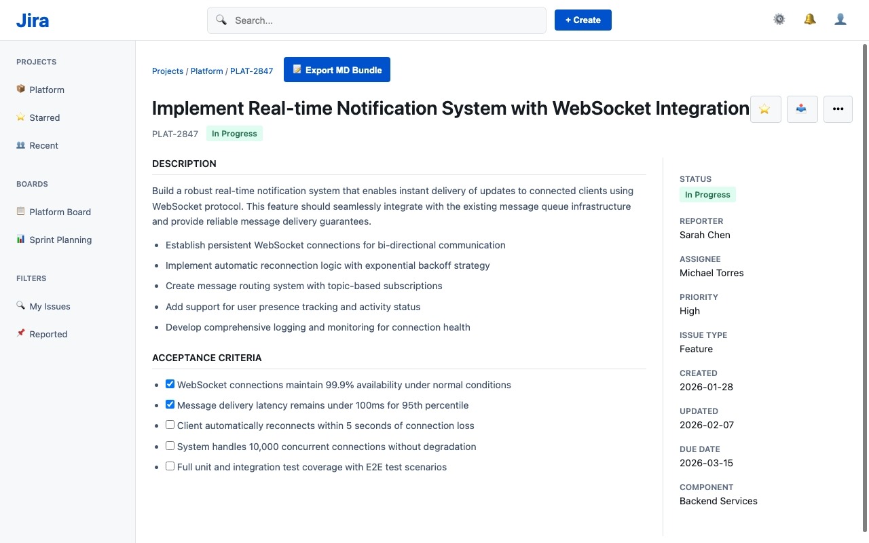Image resolution: width=869 pixels, height=543 pixels.
Task: Click into the Search field
Action: (x=377, y=20)
